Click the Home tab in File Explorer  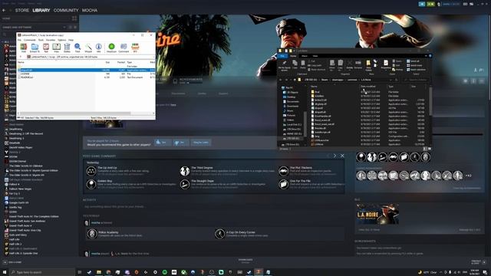coord(293,56)
